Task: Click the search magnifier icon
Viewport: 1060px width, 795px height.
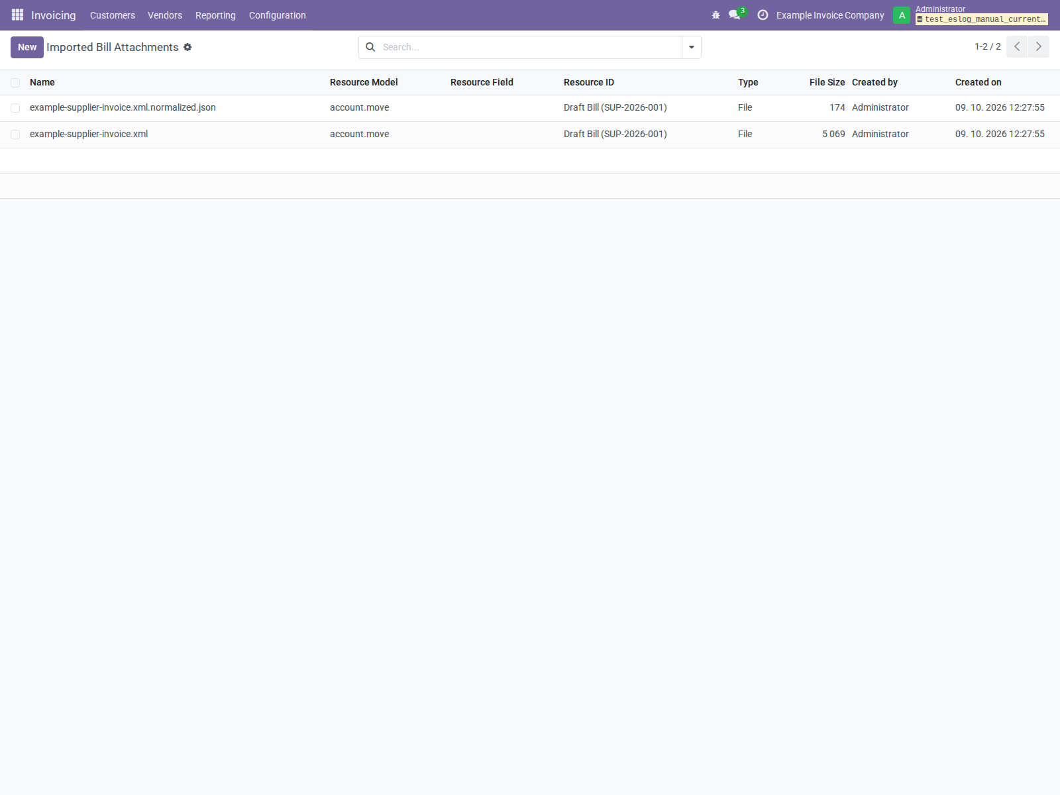Action: pos(370,47)
